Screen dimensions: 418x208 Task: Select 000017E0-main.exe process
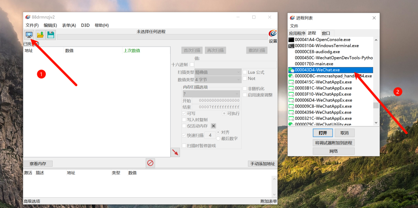pos(330,64)
